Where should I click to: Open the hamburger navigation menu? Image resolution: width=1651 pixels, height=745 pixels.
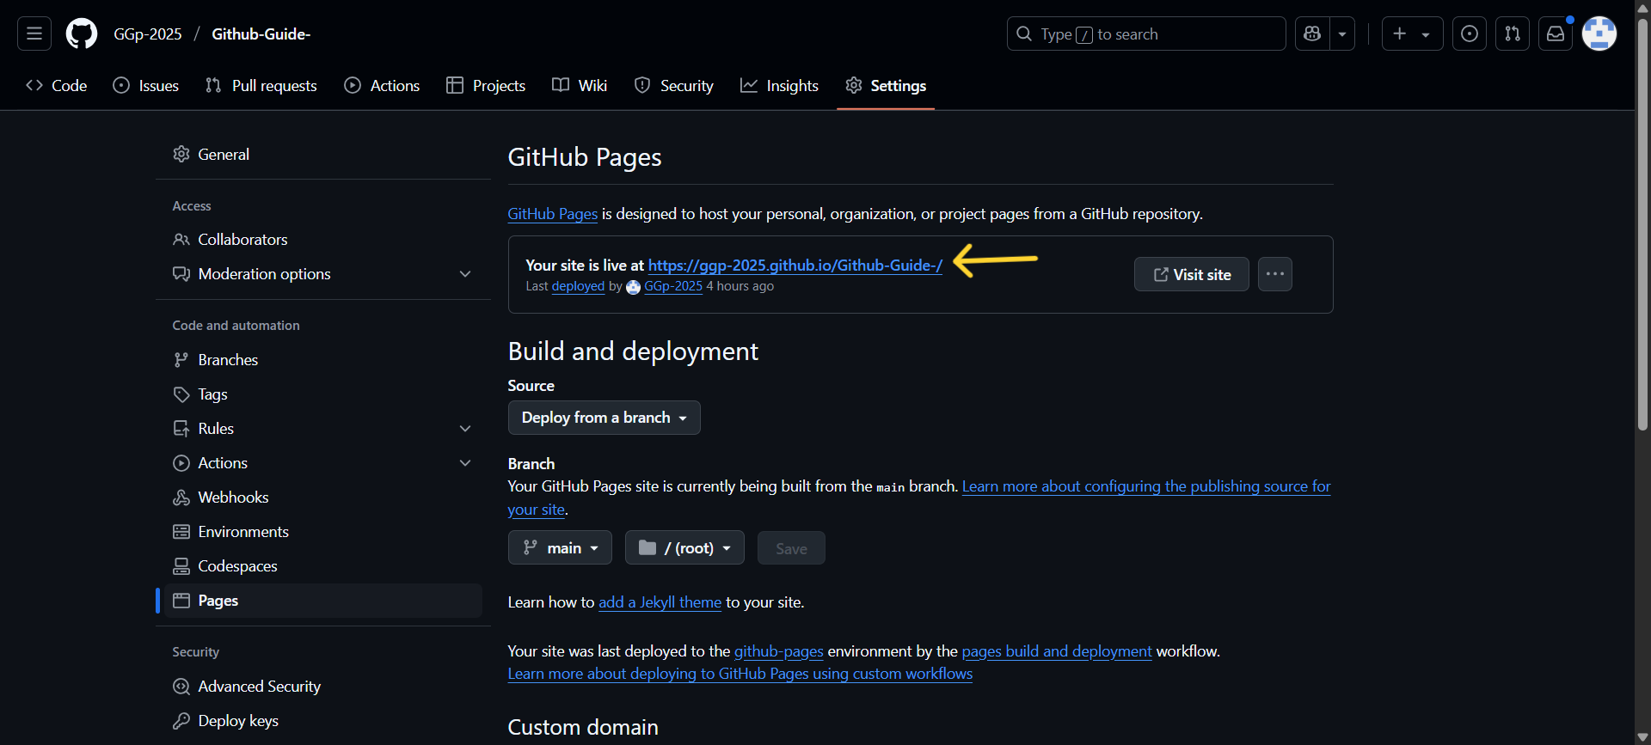click(x=34, y=34)
